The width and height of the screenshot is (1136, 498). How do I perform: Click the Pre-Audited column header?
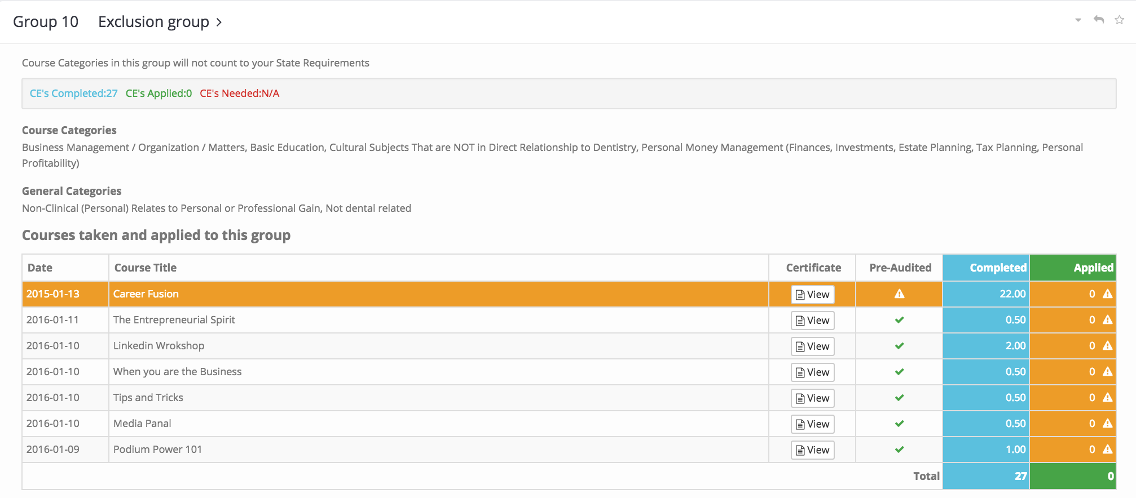pyautogui.click(x=900, y=268)
